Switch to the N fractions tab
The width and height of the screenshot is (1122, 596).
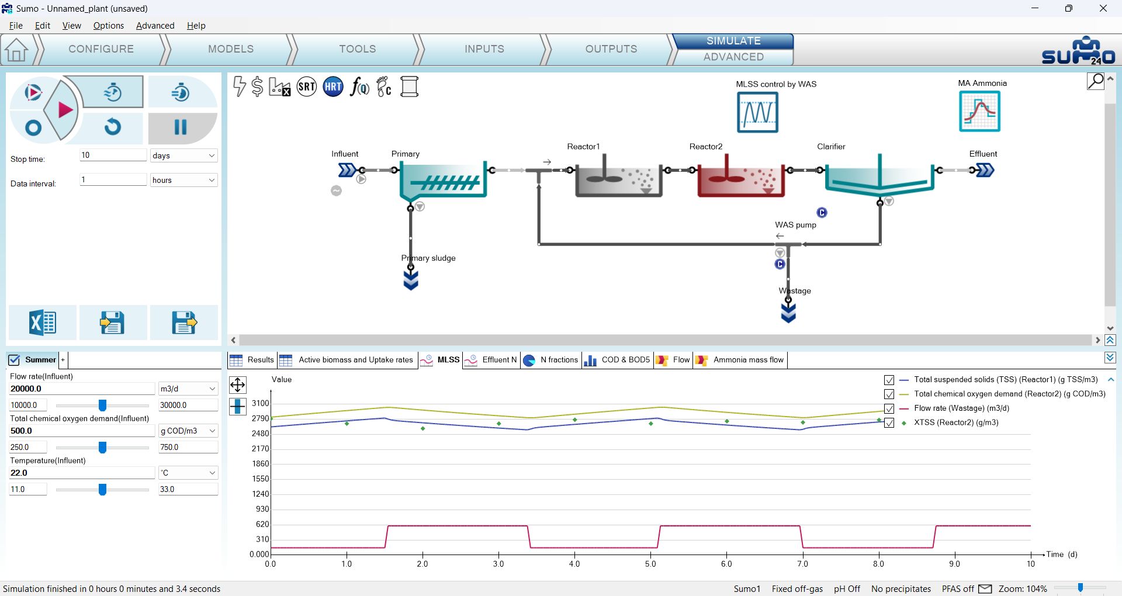click(550, 360)
